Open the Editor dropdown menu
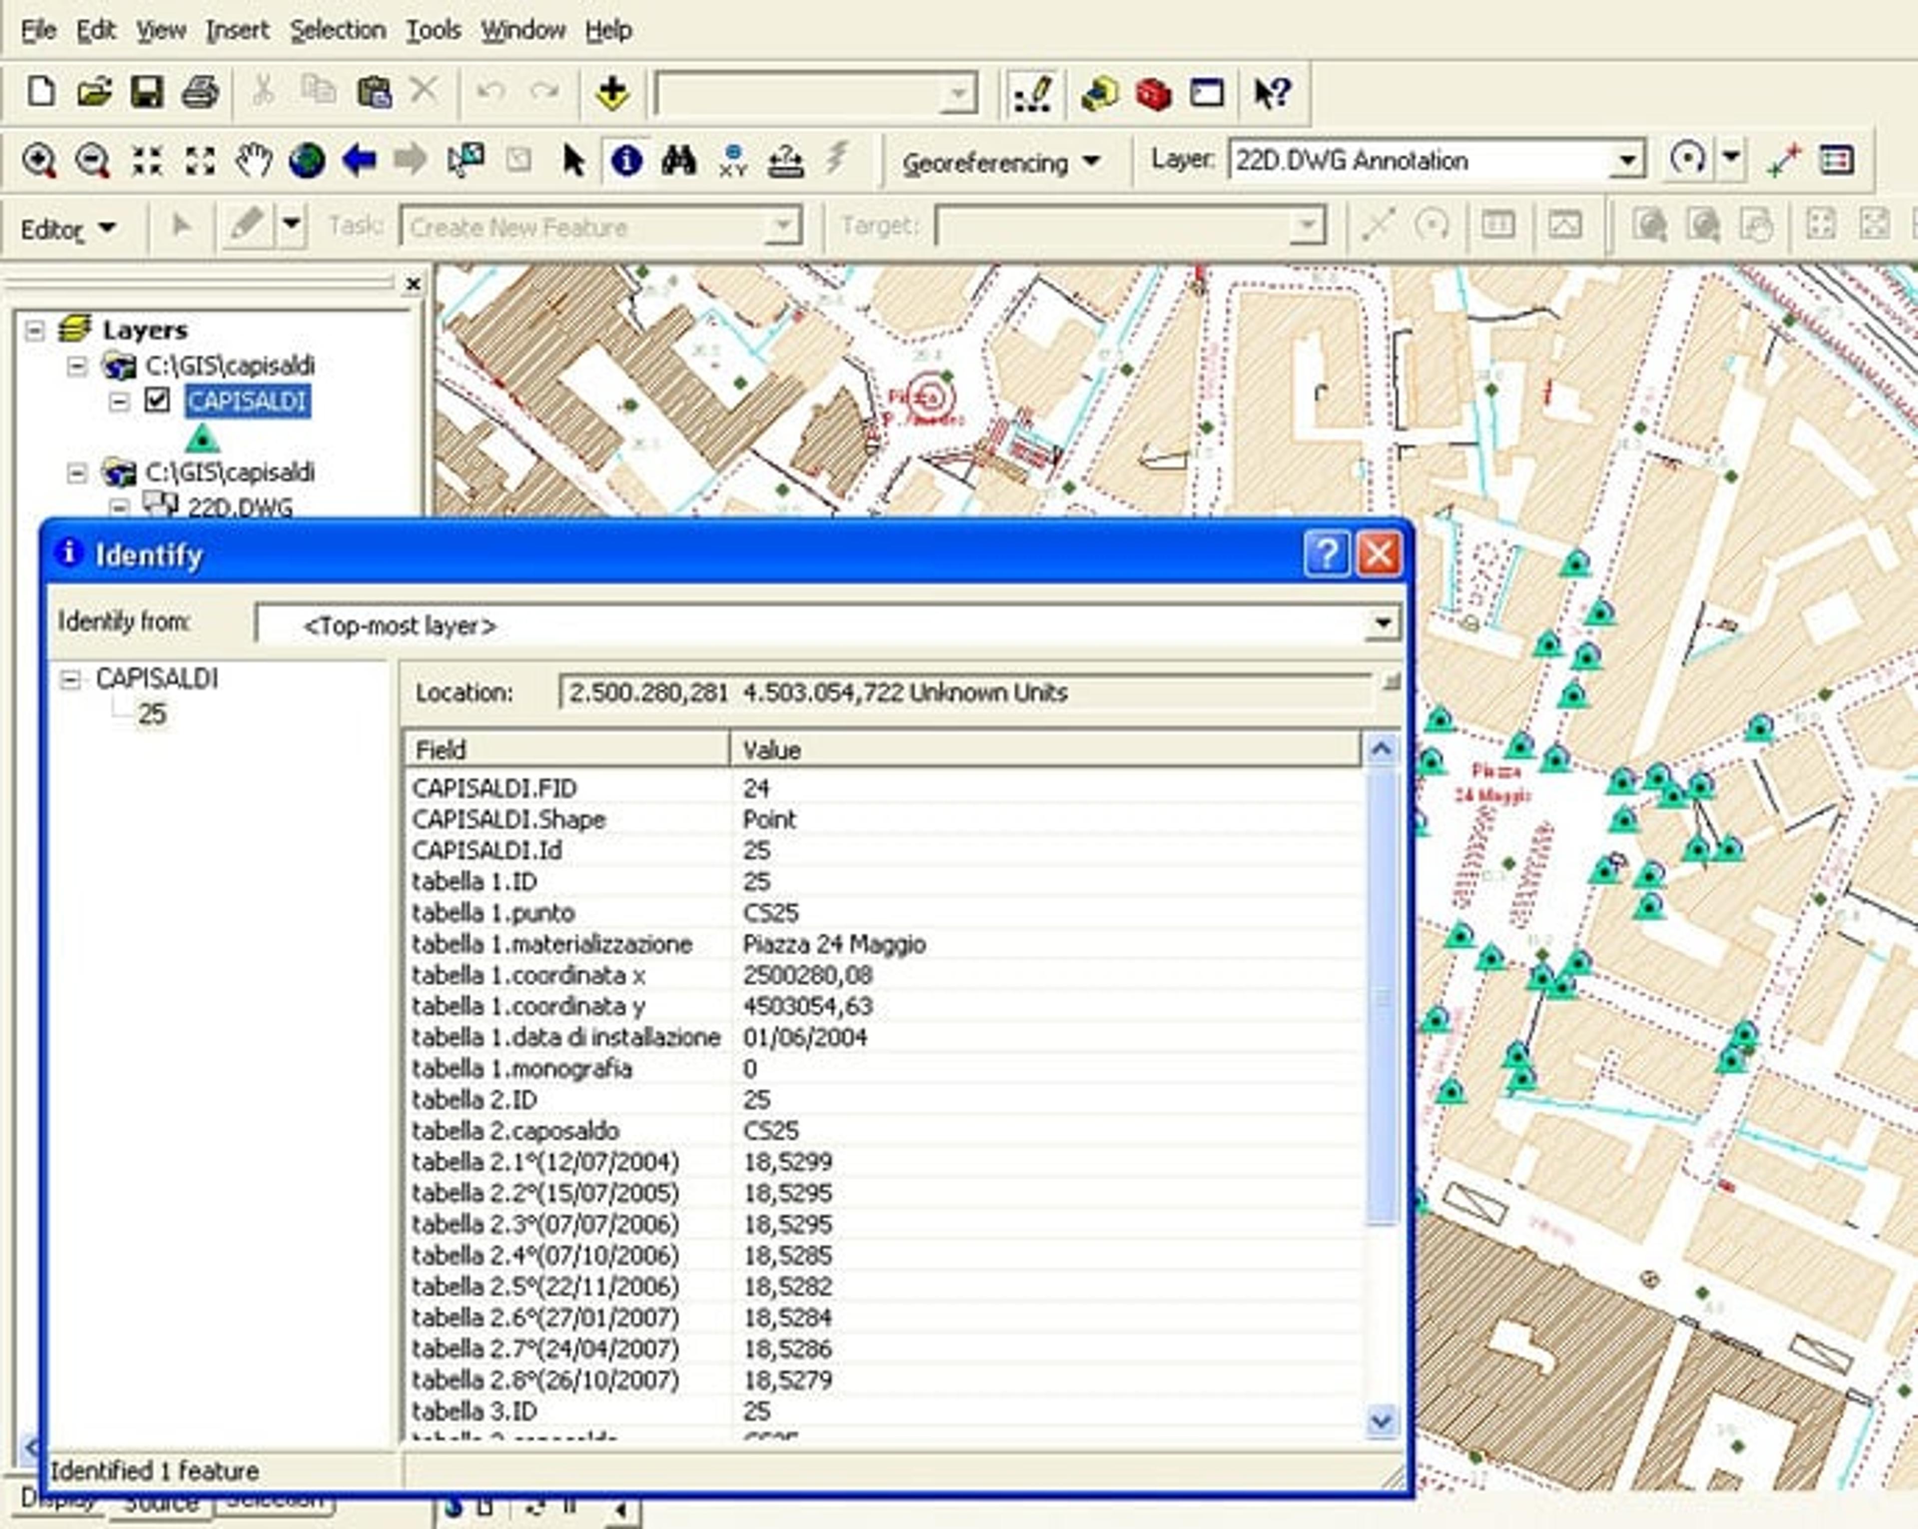 point(68,229)
